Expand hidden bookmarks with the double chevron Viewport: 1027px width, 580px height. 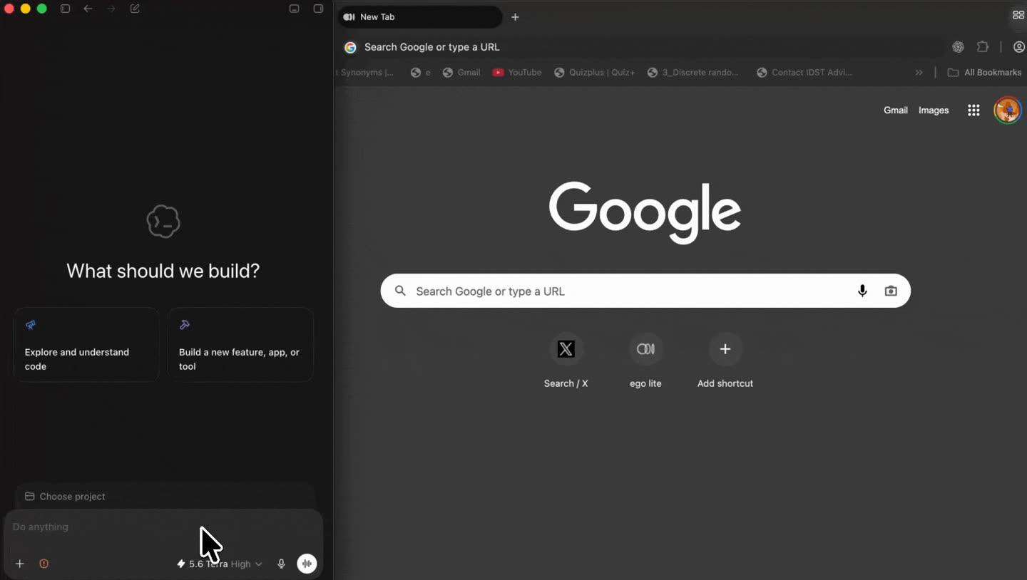pos(919,72)
